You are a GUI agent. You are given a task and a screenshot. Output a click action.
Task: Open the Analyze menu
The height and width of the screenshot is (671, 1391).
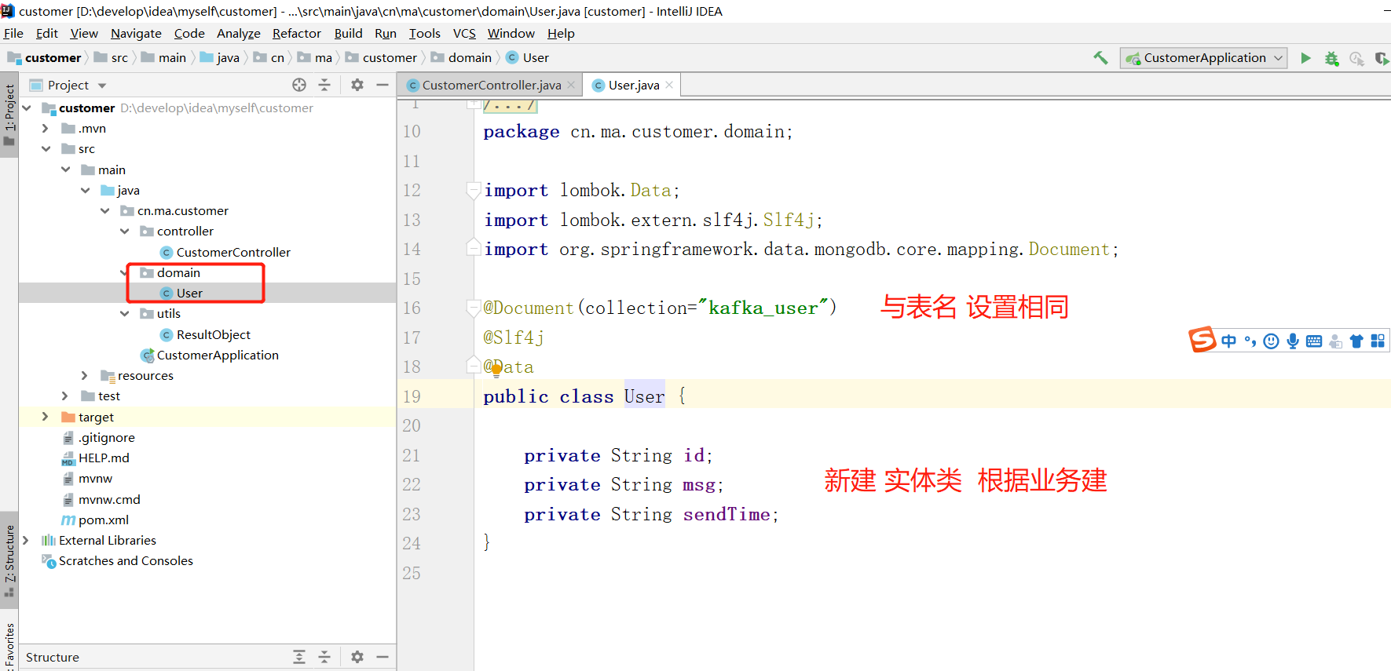pyautogui.click(x=239, y=33)
